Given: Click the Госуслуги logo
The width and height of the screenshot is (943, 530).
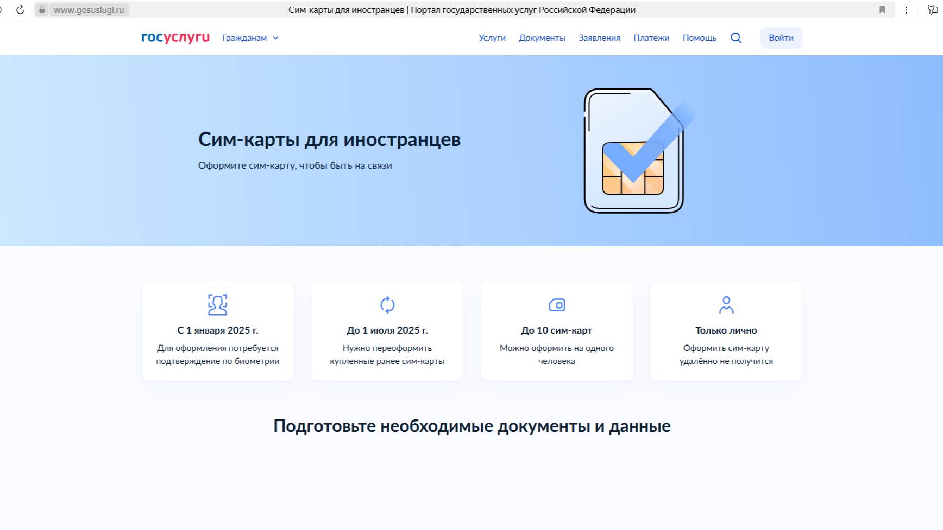Looking at the screenshot, I should [x=174, y=37].
